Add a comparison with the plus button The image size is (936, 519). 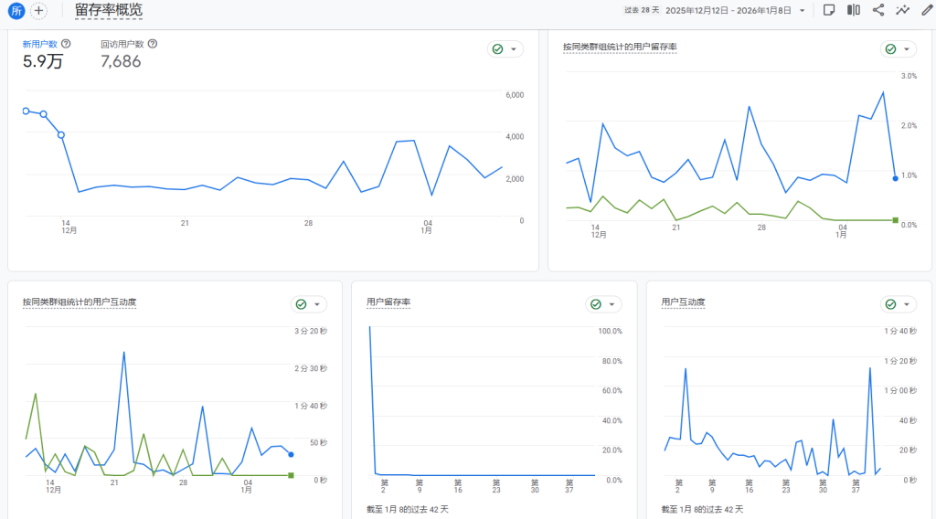click(38, 11)
